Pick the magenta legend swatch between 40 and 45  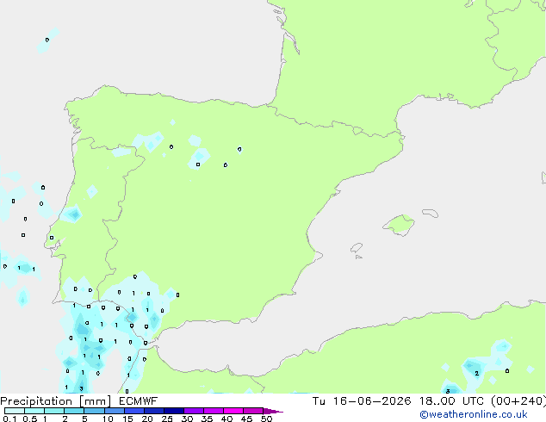coord(233,411)
